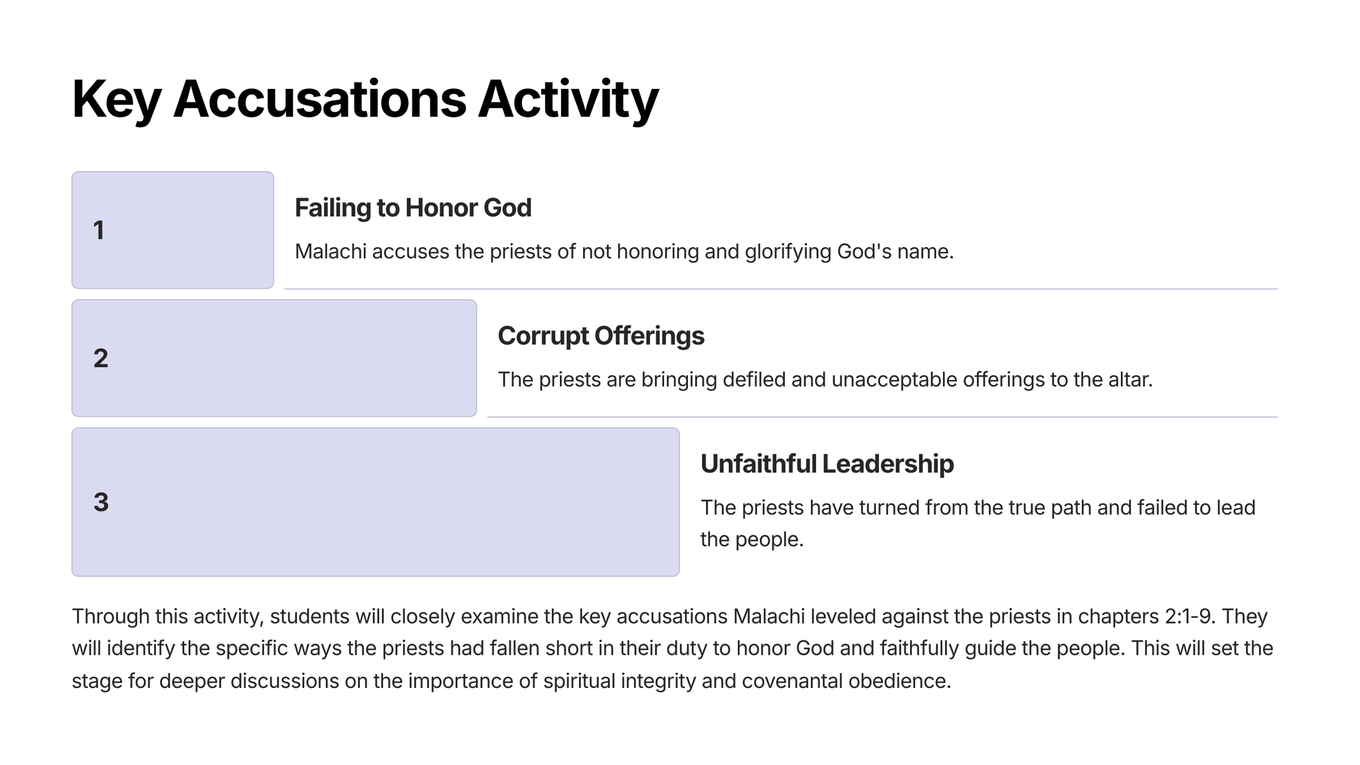Click the "2:1-9" chapter reference
Image resolution: width=1360 pixels, height=765 pixels.
point(1190,616)
